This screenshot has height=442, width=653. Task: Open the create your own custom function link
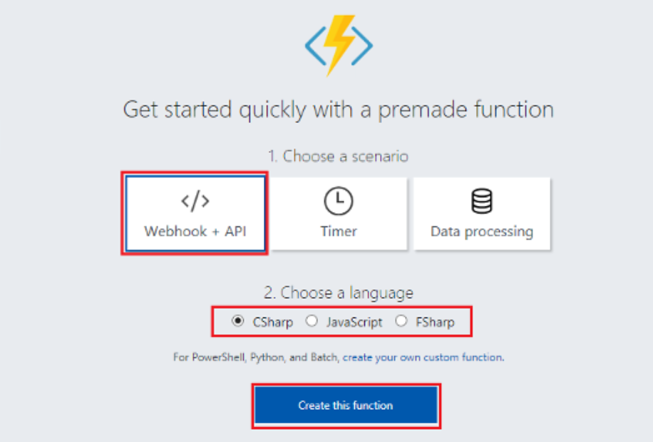point(423,357)
